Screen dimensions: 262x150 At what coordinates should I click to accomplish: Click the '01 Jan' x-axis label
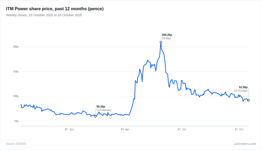click(x=69, y=130)
